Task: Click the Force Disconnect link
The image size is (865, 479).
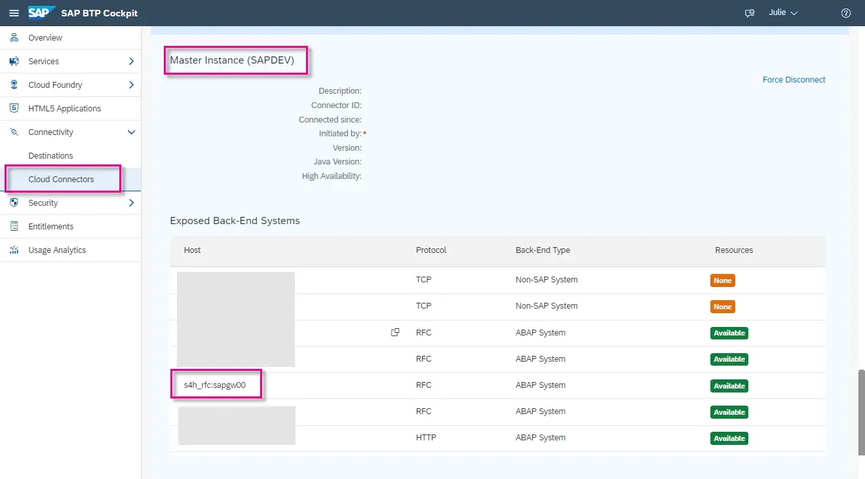Action: tap(794, 80)
